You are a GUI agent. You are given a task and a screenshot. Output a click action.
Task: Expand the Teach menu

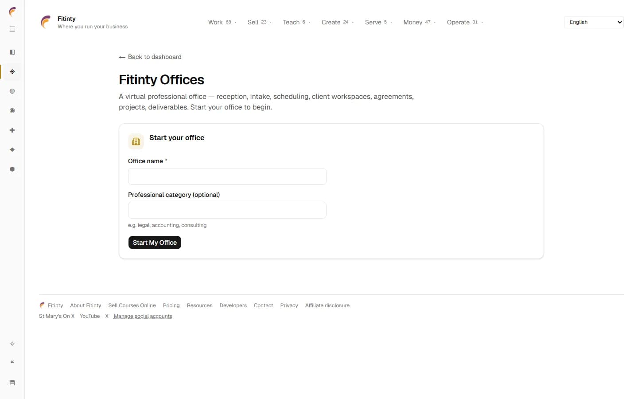(x=296, y=22)
